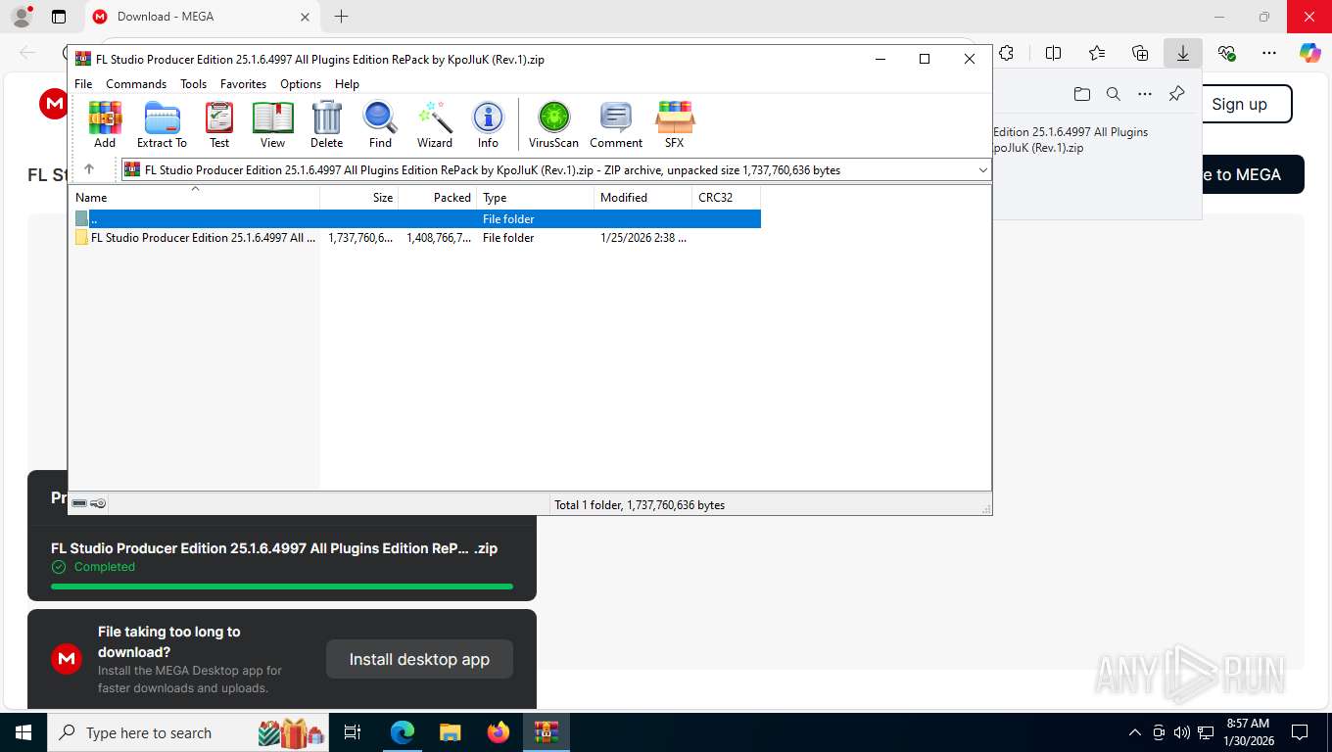Pin the Downloads panel
This screenshot has height=752, width=1332.
point(1177,94)
